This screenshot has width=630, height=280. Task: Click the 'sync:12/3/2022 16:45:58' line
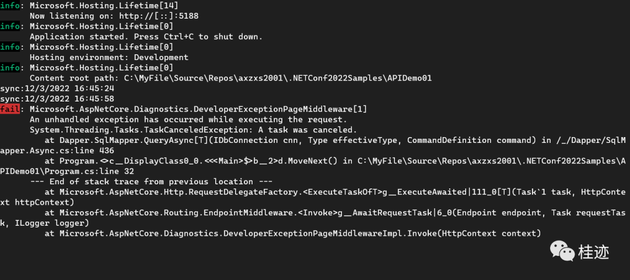[57, 99]
